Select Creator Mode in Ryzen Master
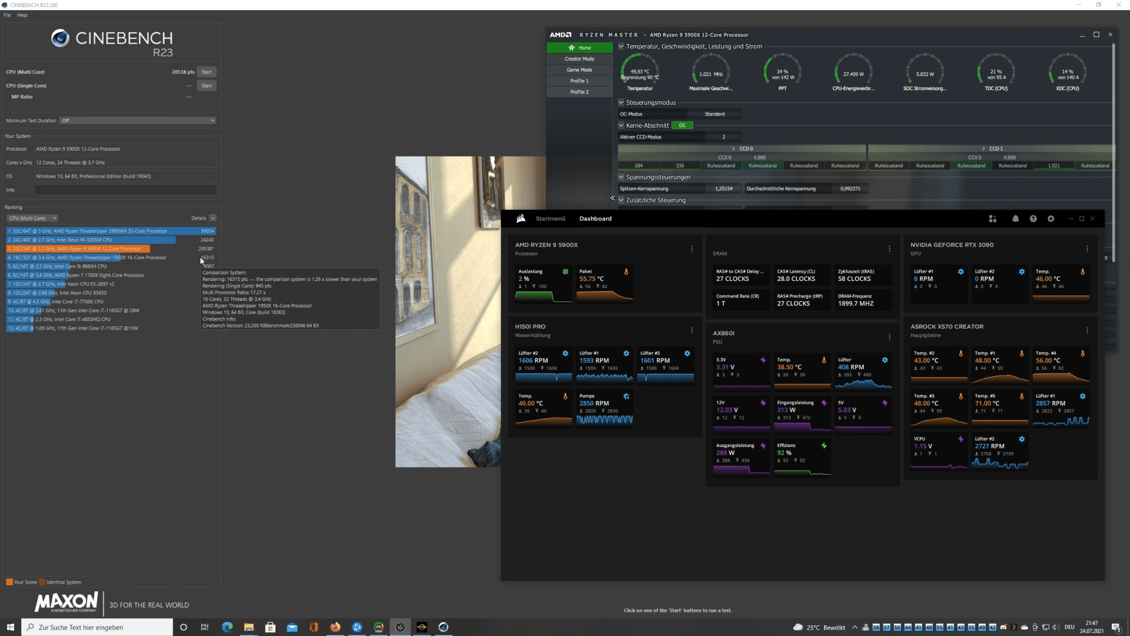This screenshot has width=1130, height=636. pos(579,59)
